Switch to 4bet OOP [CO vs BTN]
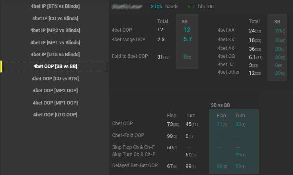The height and width of the screenshot is (175, 293). point(55,78)
